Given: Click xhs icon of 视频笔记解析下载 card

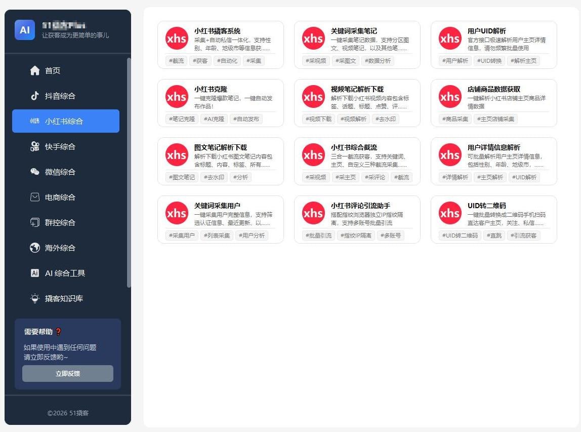Looking at the screenshot, I should pyautogui.click(x=313, y=96).
